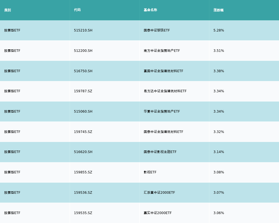Click the 基金名称 column header
This screenshot has width=279, height=223.
click(150, 10)
